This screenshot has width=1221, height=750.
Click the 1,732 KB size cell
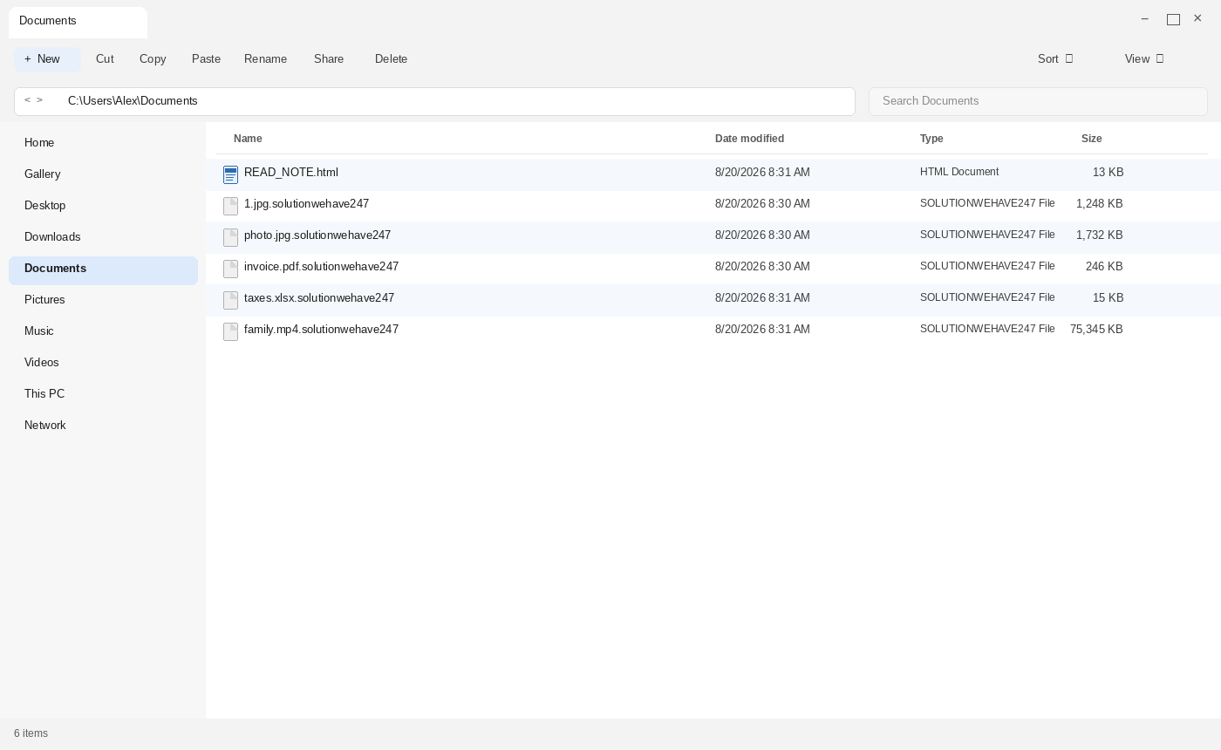point(1099,235)
